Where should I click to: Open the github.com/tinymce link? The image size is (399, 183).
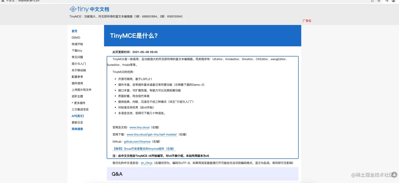[137, 142]
